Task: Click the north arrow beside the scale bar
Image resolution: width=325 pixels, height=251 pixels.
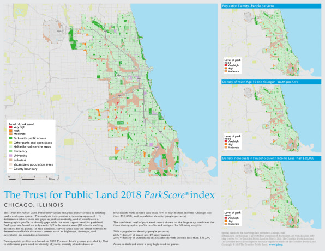Action: [x=58, y=178]
